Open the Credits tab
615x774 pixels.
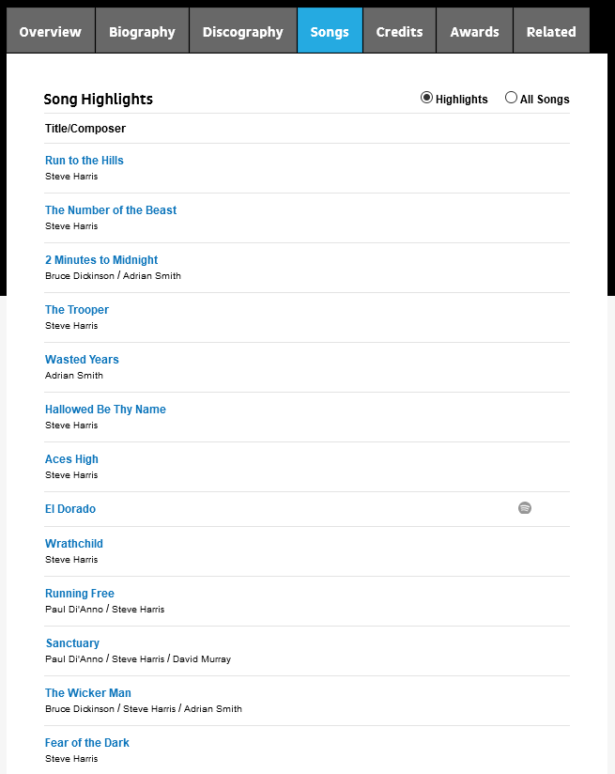(x=399, y=31)
